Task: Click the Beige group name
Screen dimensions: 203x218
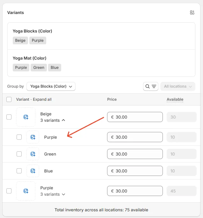Action: pos(46,114)
